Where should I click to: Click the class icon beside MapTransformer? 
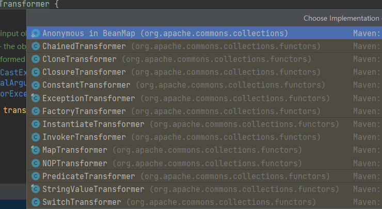click(x=36, y=150)
